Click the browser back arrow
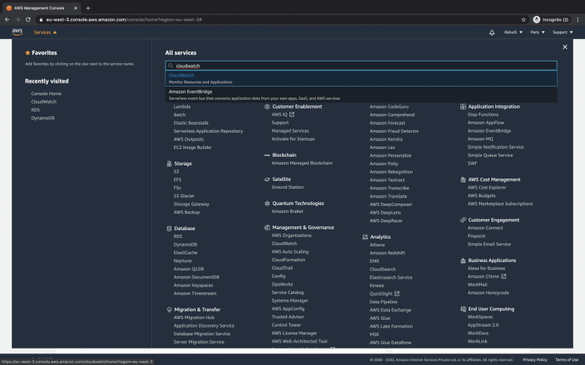This screenshot has height=365, width=585. click(x=7, y=19)
